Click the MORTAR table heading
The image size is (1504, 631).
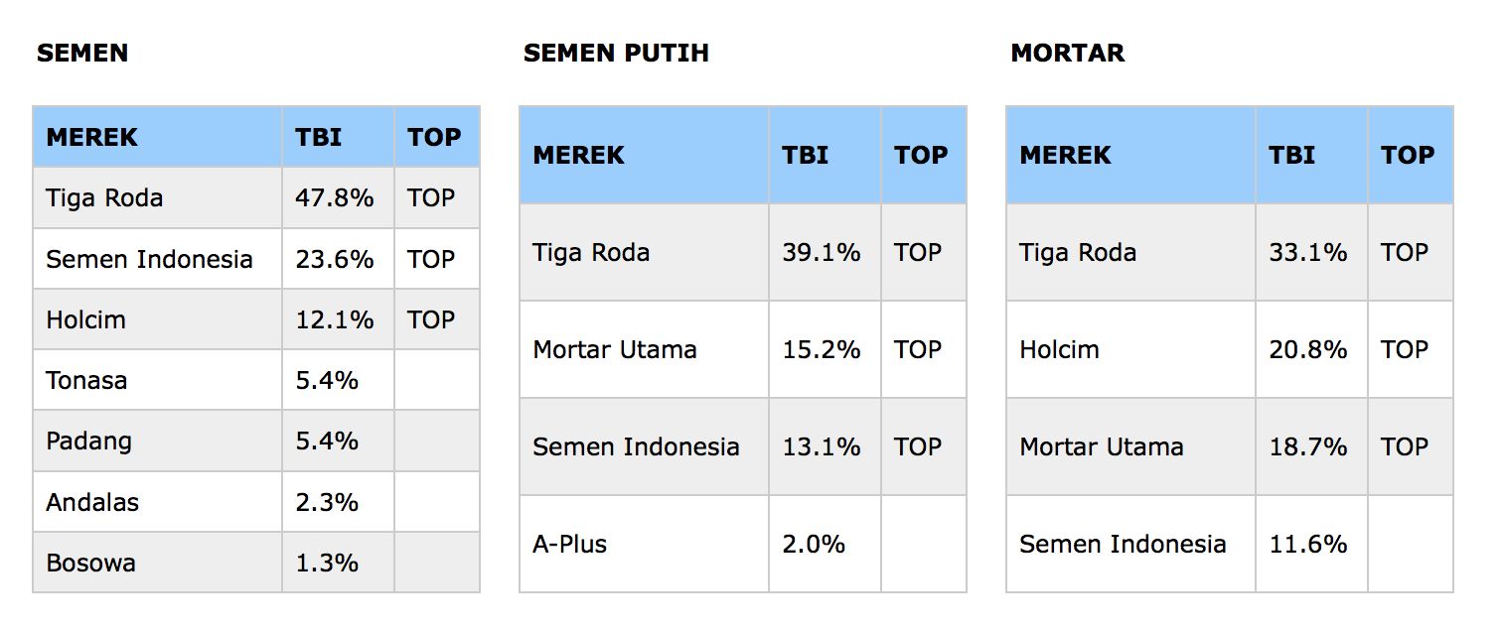(1067, 54)
